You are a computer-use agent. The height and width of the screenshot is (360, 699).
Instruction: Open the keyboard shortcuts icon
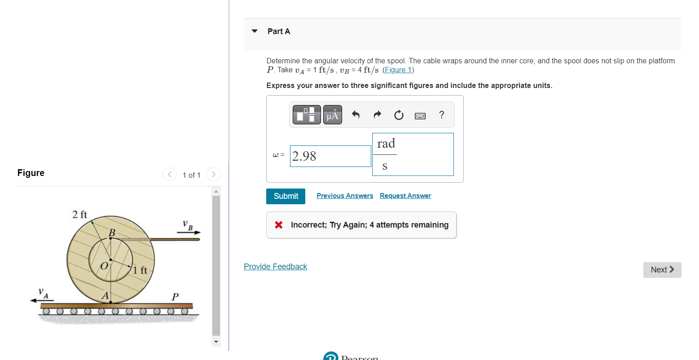(x=420, y=115)
